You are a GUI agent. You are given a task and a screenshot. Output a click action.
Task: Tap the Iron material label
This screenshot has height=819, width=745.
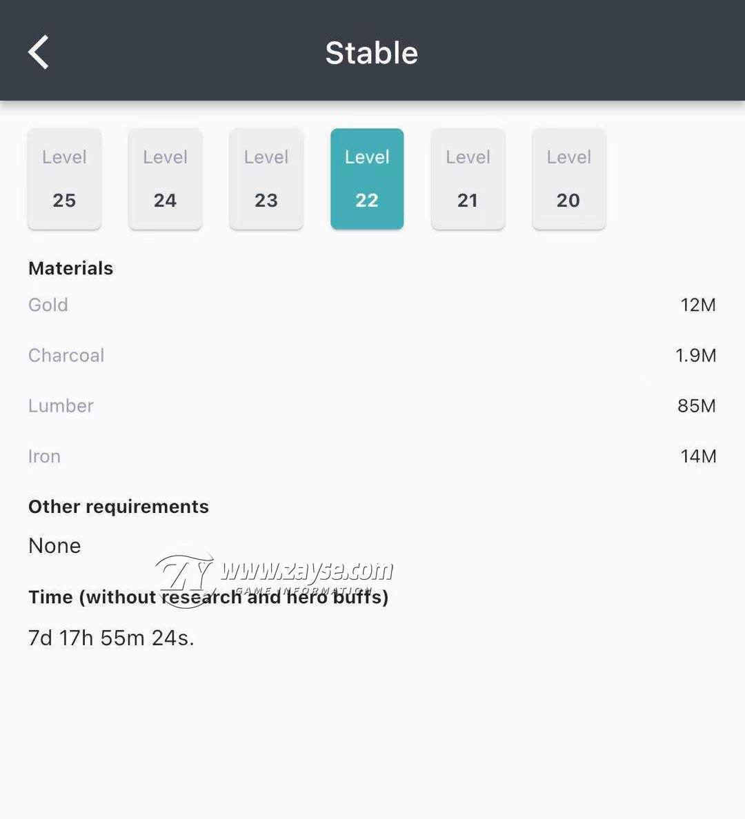click(x=44, y=456)
